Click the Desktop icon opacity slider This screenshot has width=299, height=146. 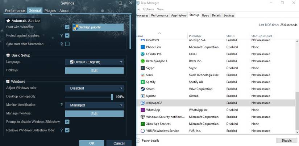point(89,97)
